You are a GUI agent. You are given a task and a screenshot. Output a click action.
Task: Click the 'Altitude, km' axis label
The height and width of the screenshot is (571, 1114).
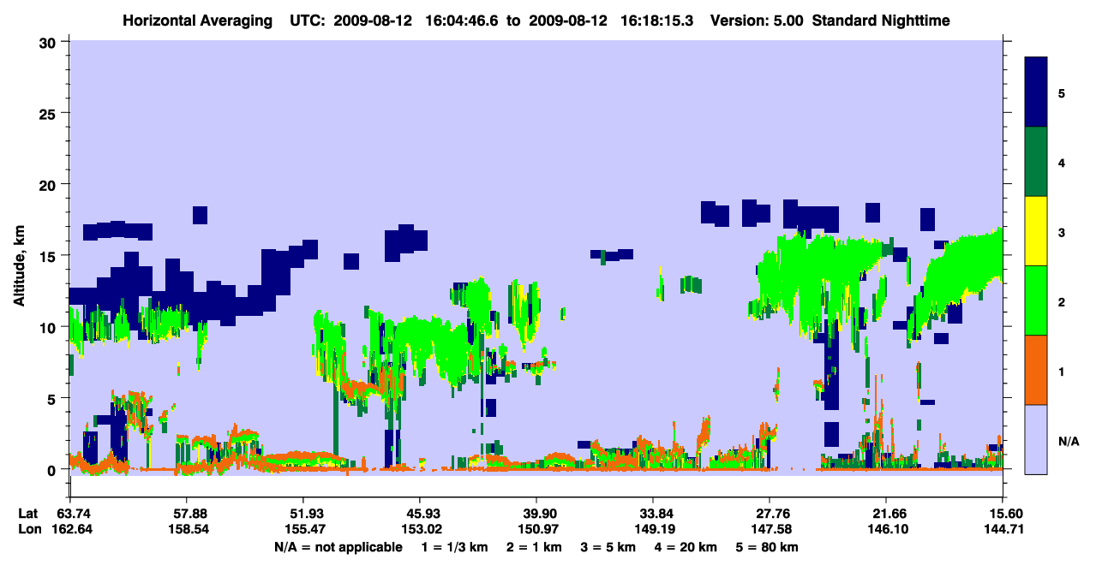19,266
